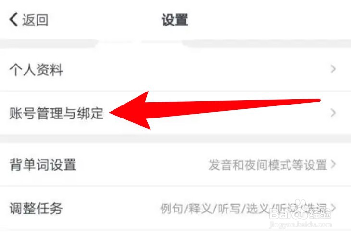Viewport: 351px width, 237px height.
Task: Click the chevron on 背单词设置 row
Action: pos(333,164)
